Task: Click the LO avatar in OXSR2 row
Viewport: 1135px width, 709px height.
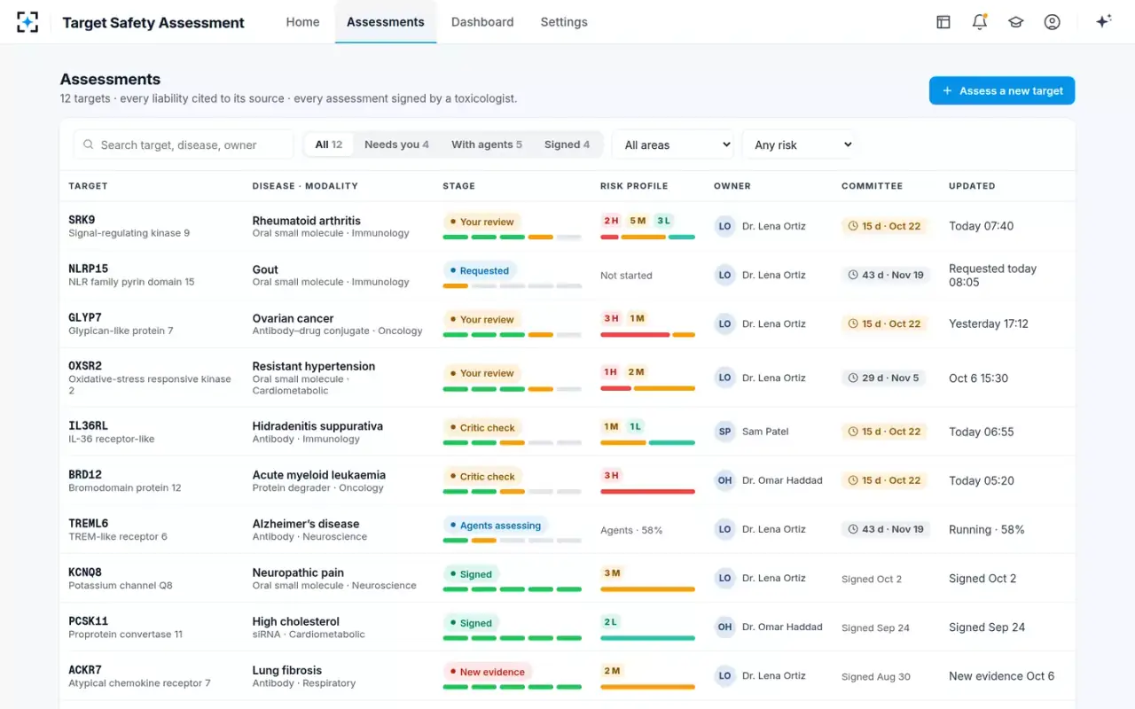Action: [724, 378]
